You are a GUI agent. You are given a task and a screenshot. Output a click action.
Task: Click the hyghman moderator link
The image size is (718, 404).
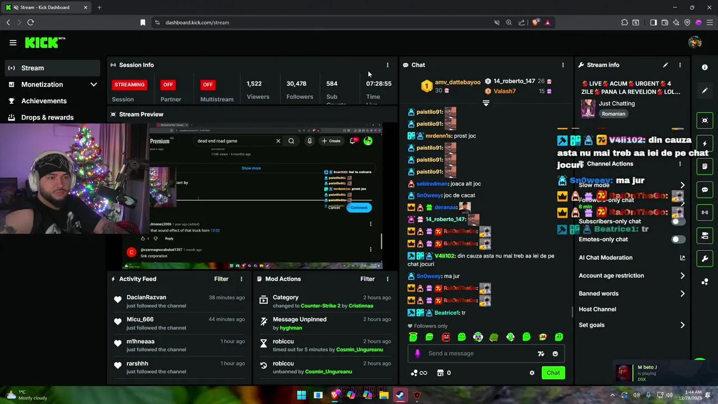291,328
